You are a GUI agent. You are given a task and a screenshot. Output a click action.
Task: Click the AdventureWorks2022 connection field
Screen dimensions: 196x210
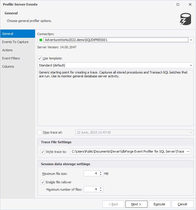[x=116, y=40]
